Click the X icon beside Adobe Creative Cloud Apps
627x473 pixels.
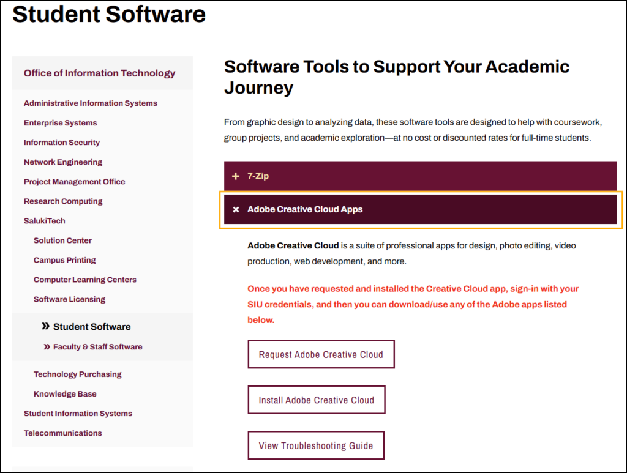(236, 210)
